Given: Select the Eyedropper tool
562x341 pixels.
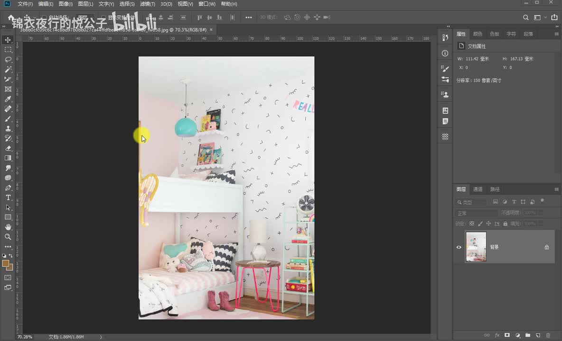Looking at the screenshot, I should click(8, 99).
